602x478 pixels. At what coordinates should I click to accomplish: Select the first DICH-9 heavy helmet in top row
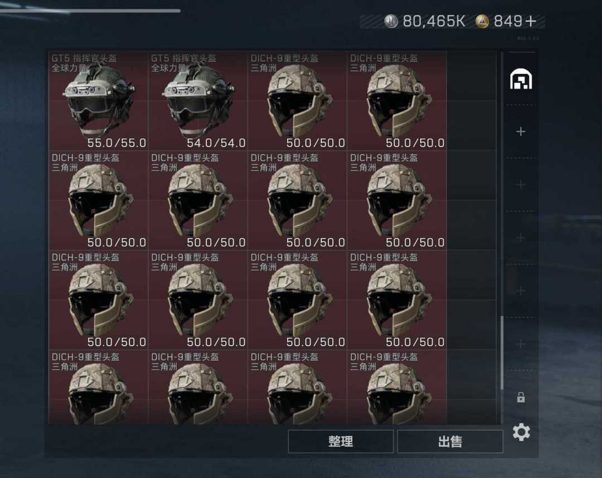tap(297, 100)
